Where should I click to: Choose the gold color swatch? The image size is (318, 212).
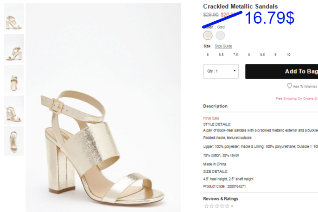point(208,36)
